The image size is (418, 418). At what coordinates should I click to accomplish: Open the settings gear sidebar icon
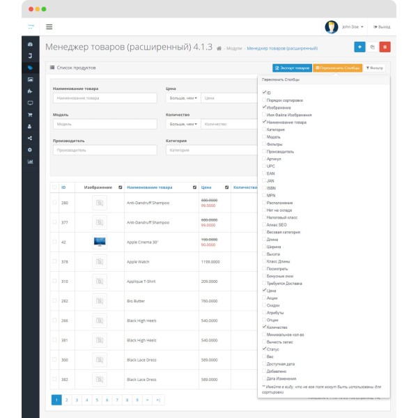coord(30,150)
